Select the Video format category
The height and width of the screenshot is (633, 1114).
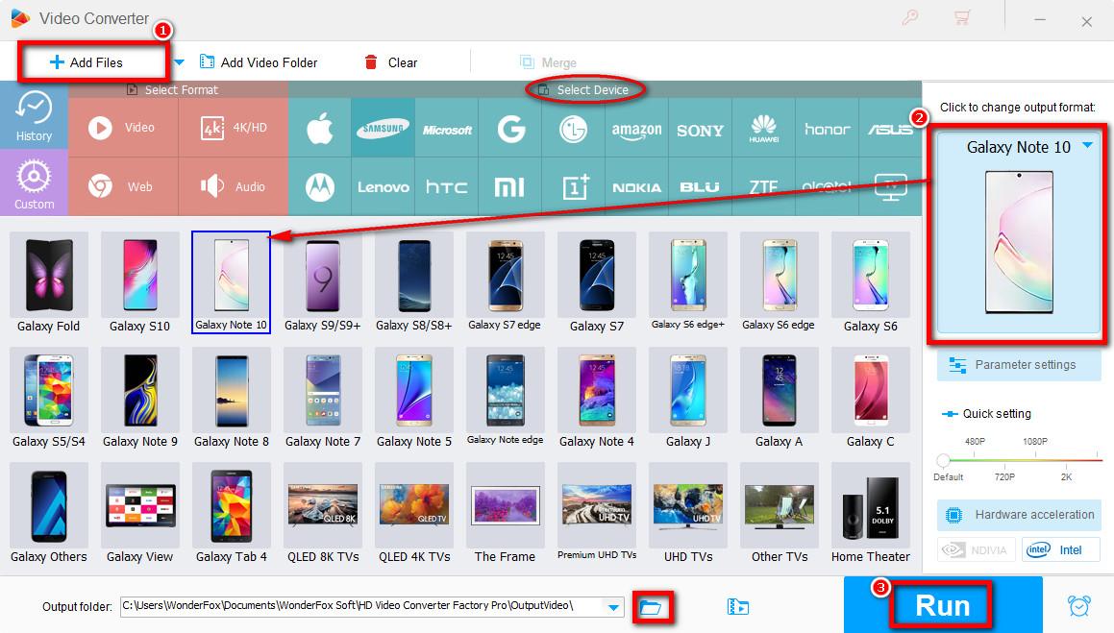tap(123, 128)
